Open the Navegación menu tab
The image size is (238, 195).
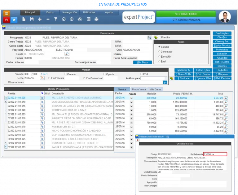tap(69, 12)
